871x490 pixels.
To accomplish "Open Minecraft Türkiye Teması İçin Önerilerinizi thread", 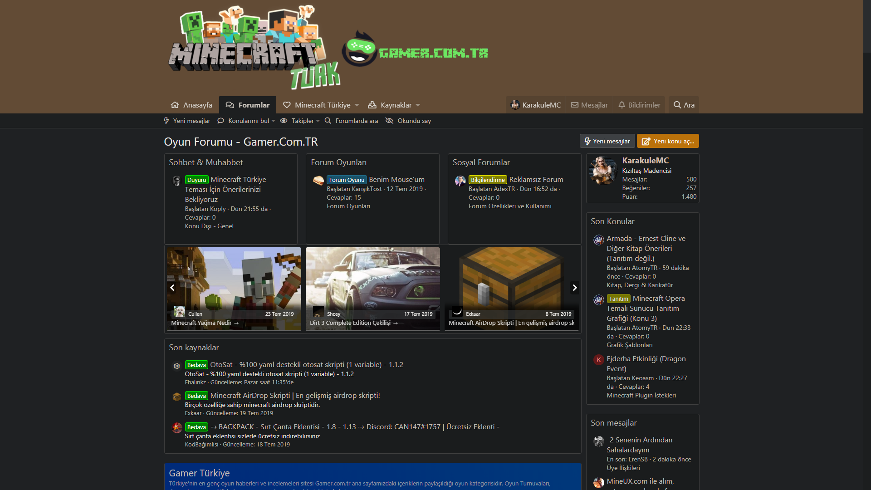I will (225, 190).
